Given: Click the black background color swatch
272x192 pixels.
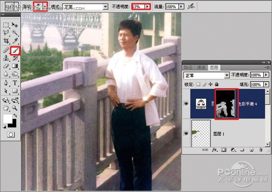Looking at the screenshot, I should click(x=14, y=125).
